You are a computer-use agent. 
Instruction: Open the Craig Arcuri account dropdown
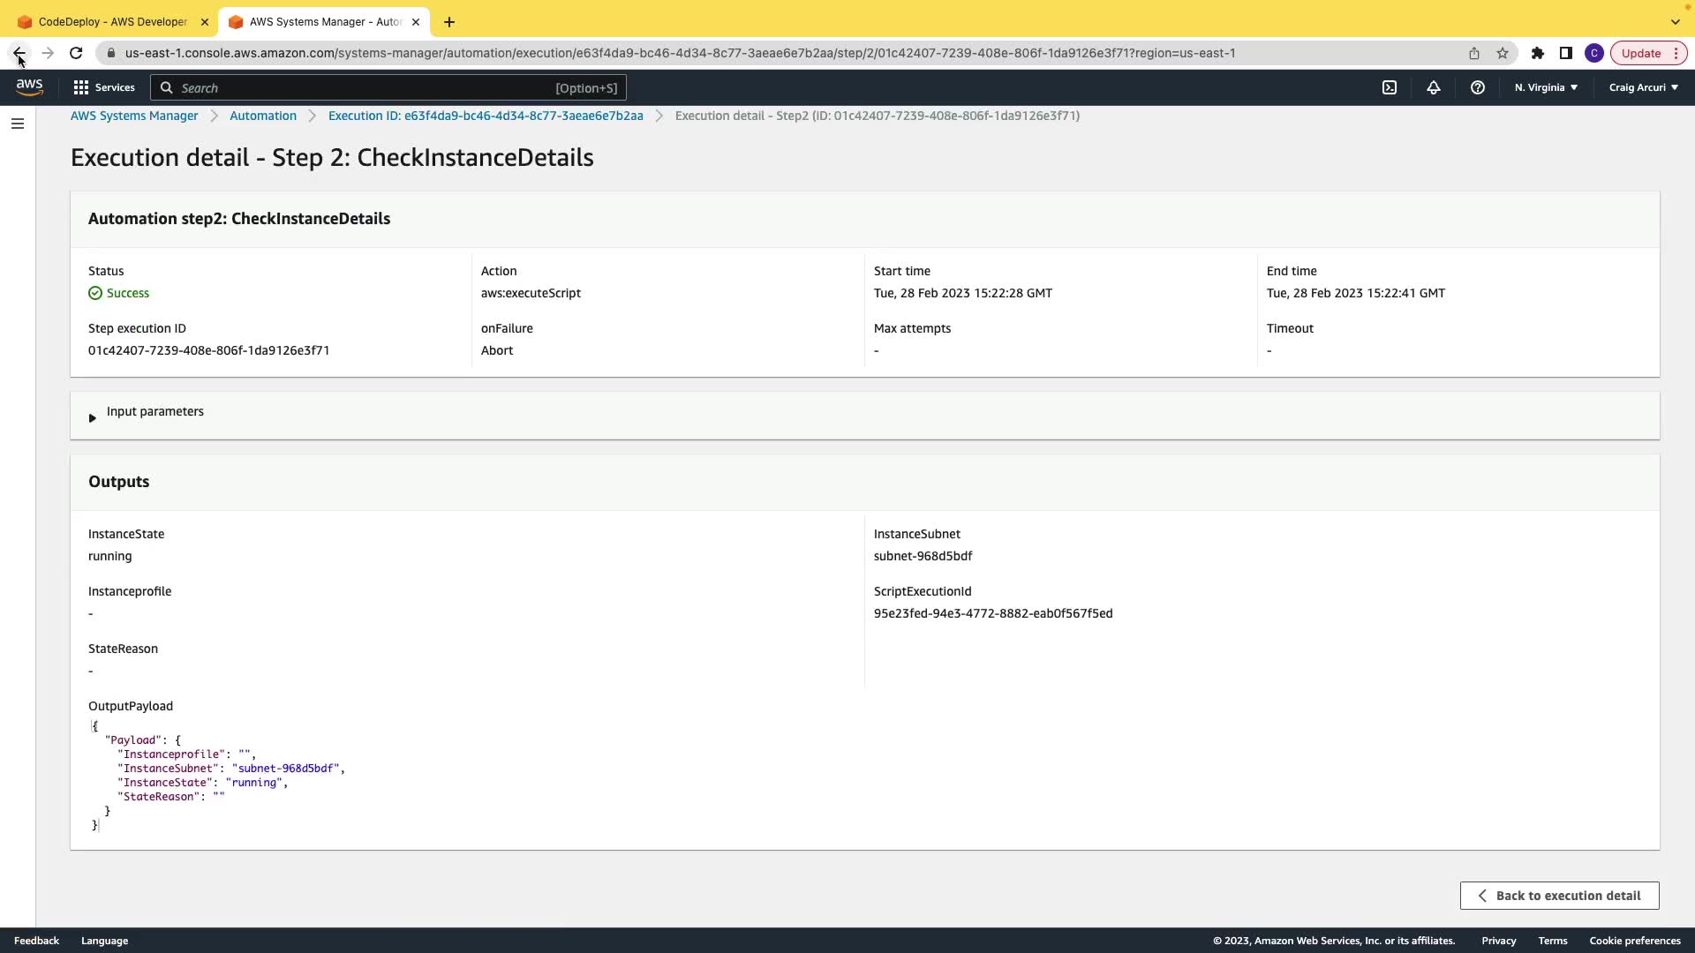click(1643, 87)
